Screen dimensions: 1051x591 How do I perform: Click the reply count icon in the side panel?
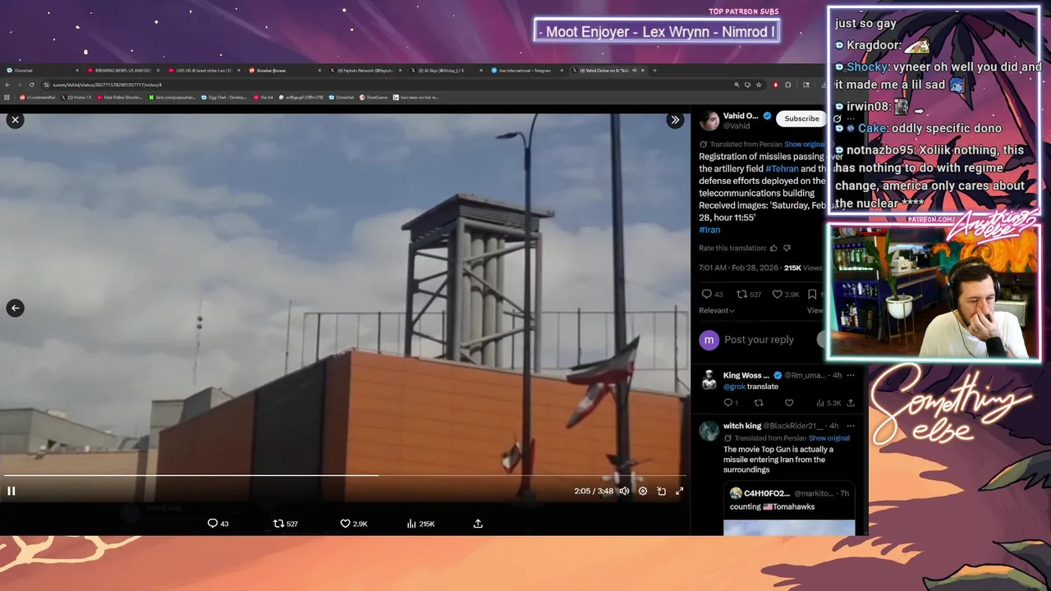click(706, 294)
